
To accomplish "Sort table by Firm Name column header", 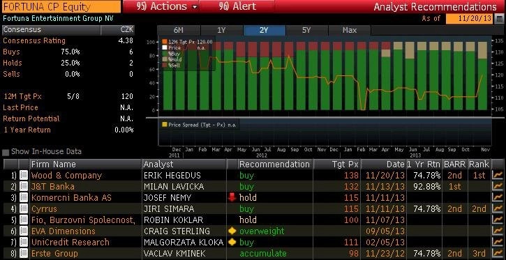I will click(86, 165).
